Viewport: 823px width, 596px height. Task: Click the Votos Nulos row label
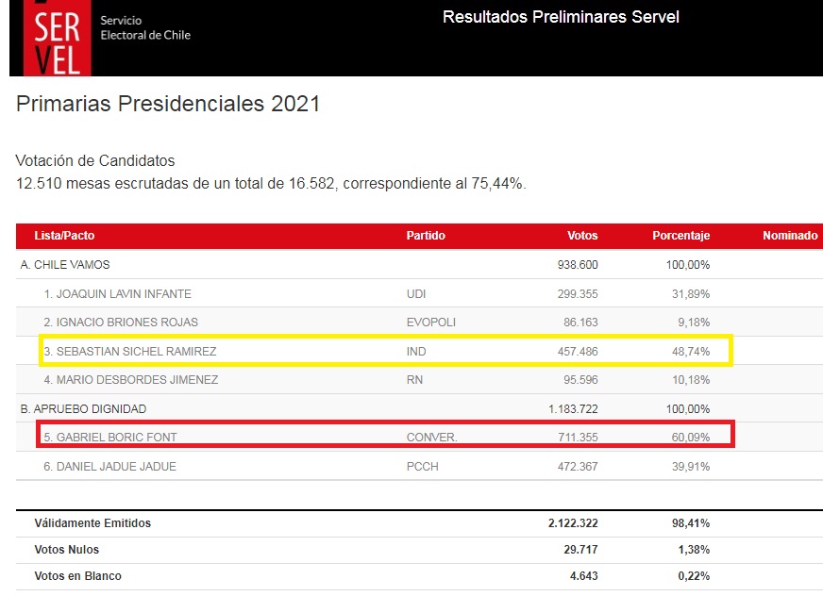click(x=66, y=550)
